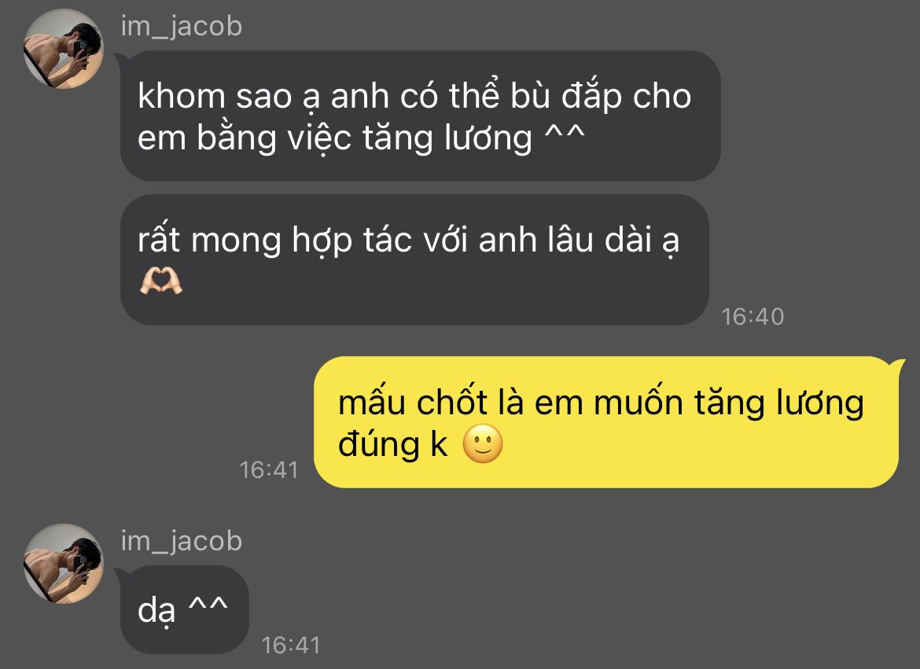Click the heart hands emoji

[x=160, y=281]
